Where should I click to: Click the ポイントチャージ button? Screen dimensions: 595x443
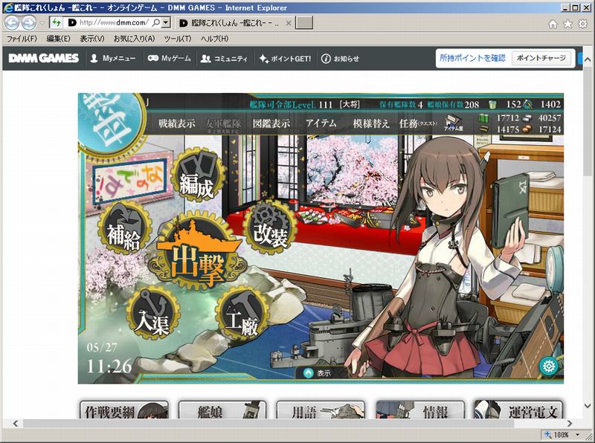(541, 58)
